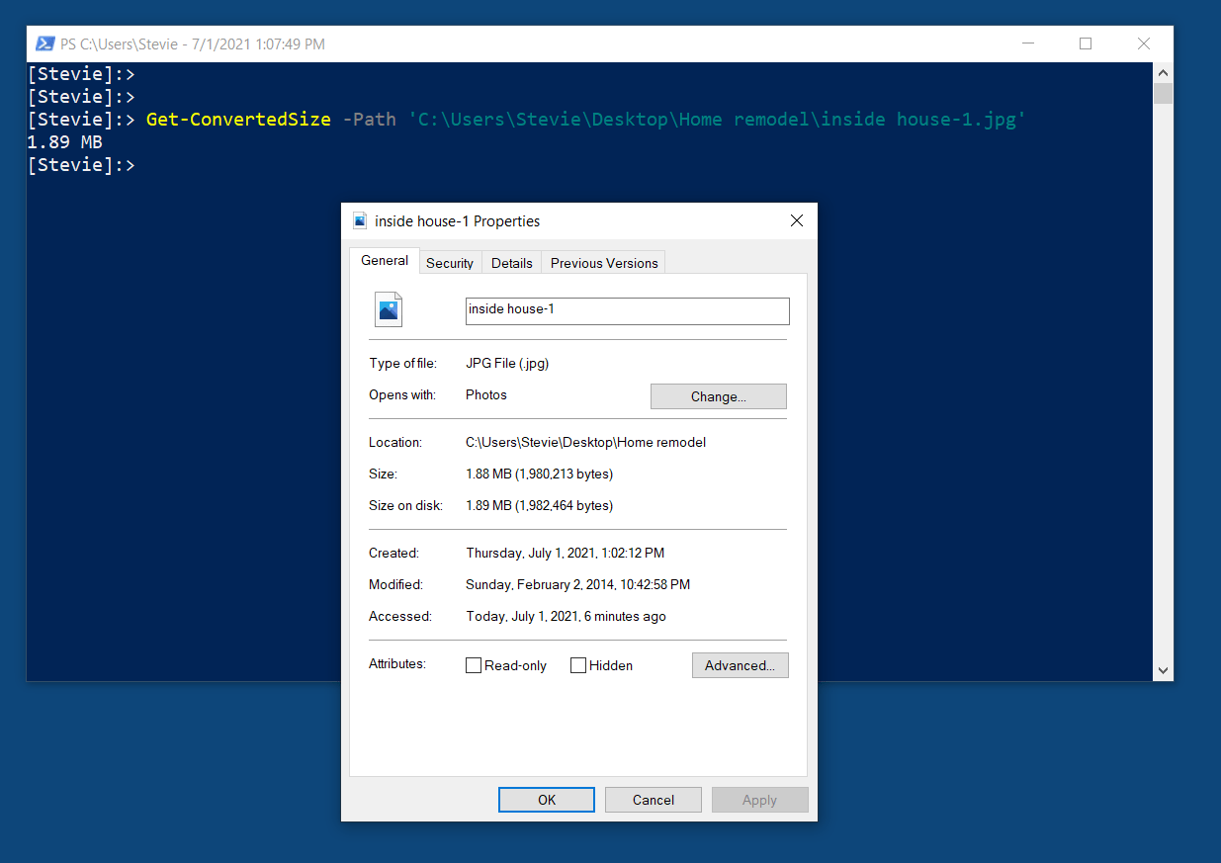Click the PowerShell window scrollbar thumb
This screenshot has height=863, width=1221.
(x=1163, y=92)
